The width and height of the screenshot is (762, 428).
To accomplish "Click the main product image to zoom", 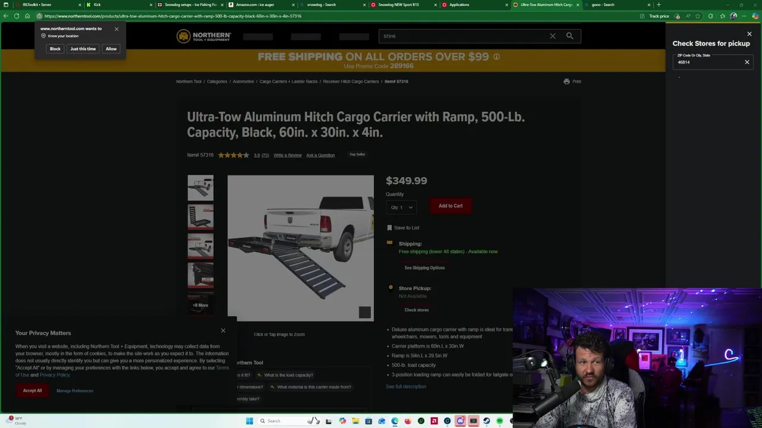I will 301,248.
